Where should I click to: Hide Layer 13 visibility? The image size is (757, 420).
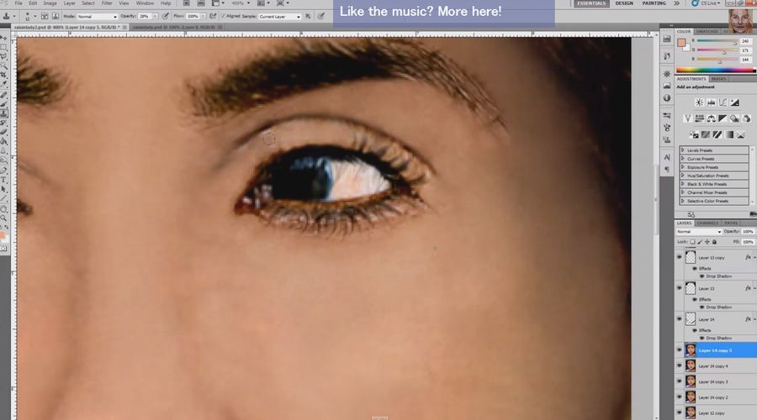pos(680,288)
